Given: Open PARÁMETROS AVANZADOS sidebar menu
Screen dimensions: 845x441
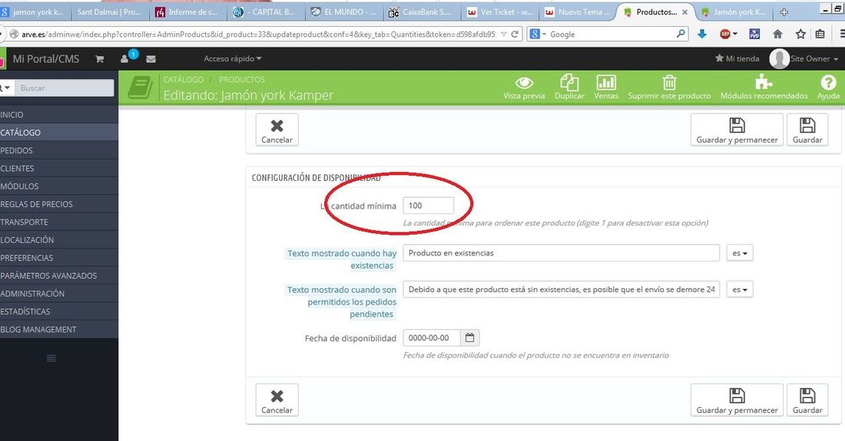Looking at the screenshot, I should tap(58, 275).
